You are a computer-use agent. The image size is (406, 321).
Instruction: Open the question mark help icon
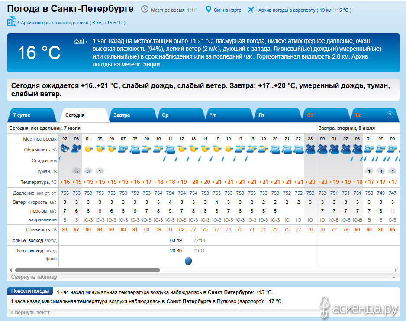(390, 115)
